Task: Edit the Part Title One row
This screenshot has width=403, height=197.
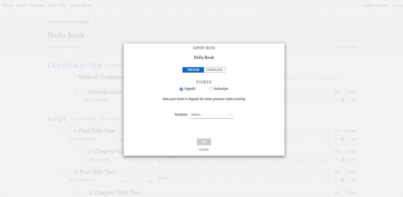Action: tap(337, 131)
